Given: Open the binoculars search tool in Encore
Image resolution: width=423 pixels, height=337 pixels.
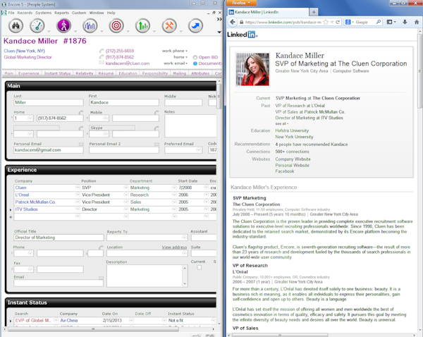Looking at the screenshot, I should pyautogui.click(x=16, y=25).
